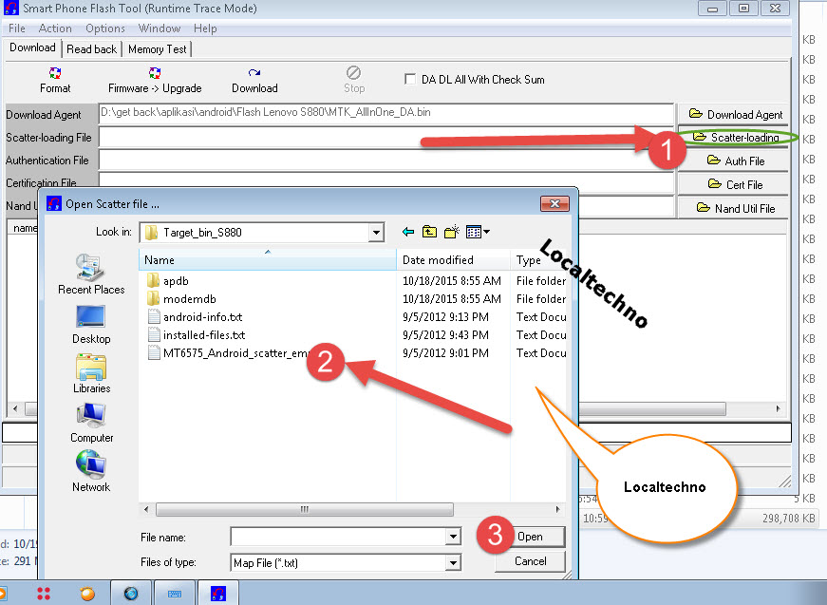This screenshot has height=605, width=827.
Task: Click the red dots taskbar icon
Action: click(x=44, y=594)
